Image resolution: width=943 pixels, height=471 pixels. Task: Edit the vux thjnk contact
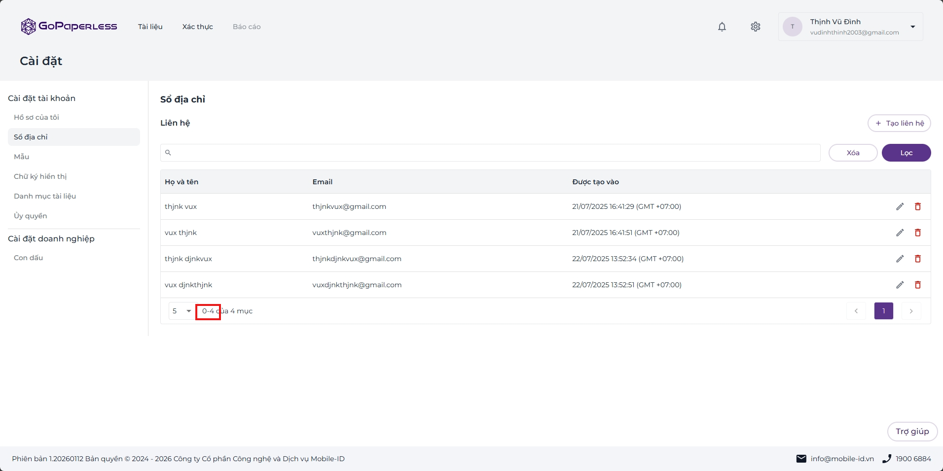(x=900, y=233)
